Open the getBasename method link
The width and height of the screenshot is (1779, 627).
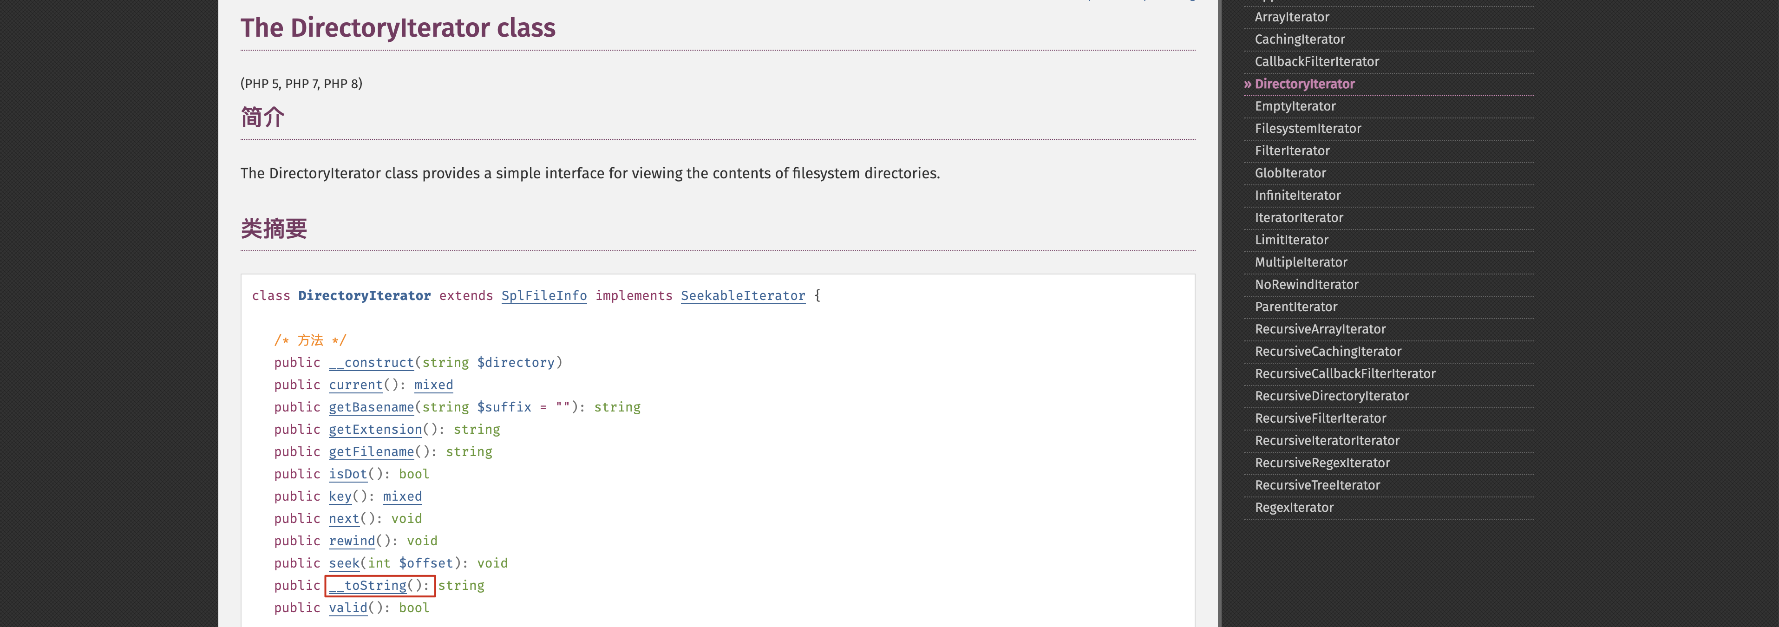(x=371, y=407)
